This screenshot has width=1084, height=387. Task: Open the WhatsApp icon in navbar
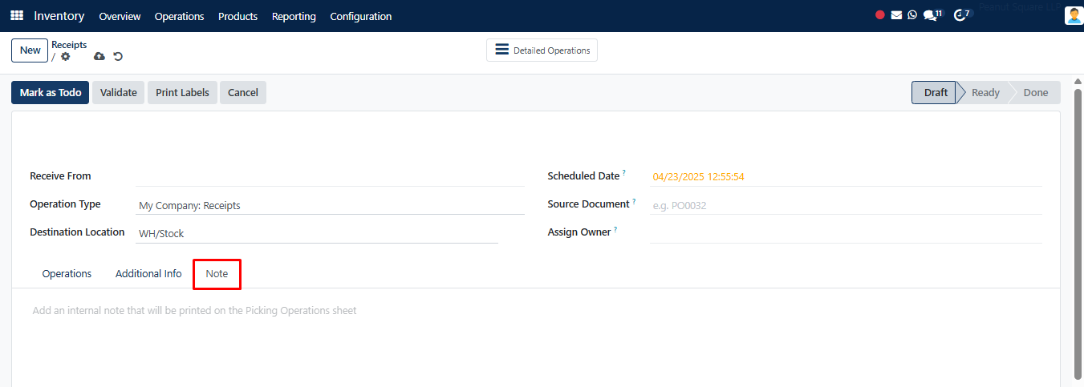[912, 14]
